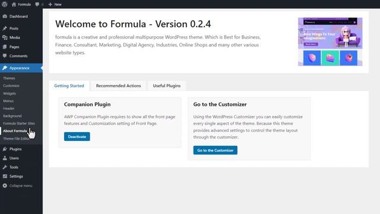Open Header submenu link

click(x=9, y=108)
